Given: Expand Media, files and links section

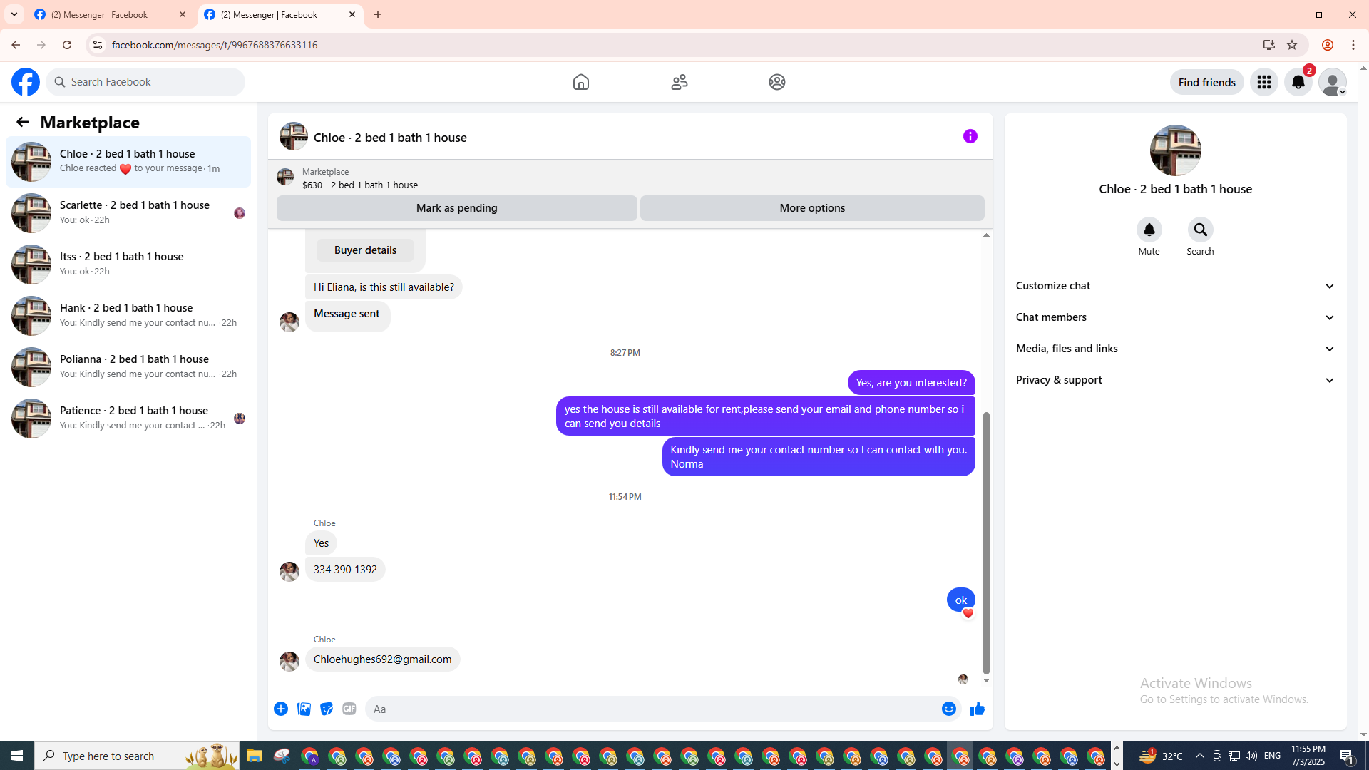Looking at the screenshot, I should point(1175,349).
